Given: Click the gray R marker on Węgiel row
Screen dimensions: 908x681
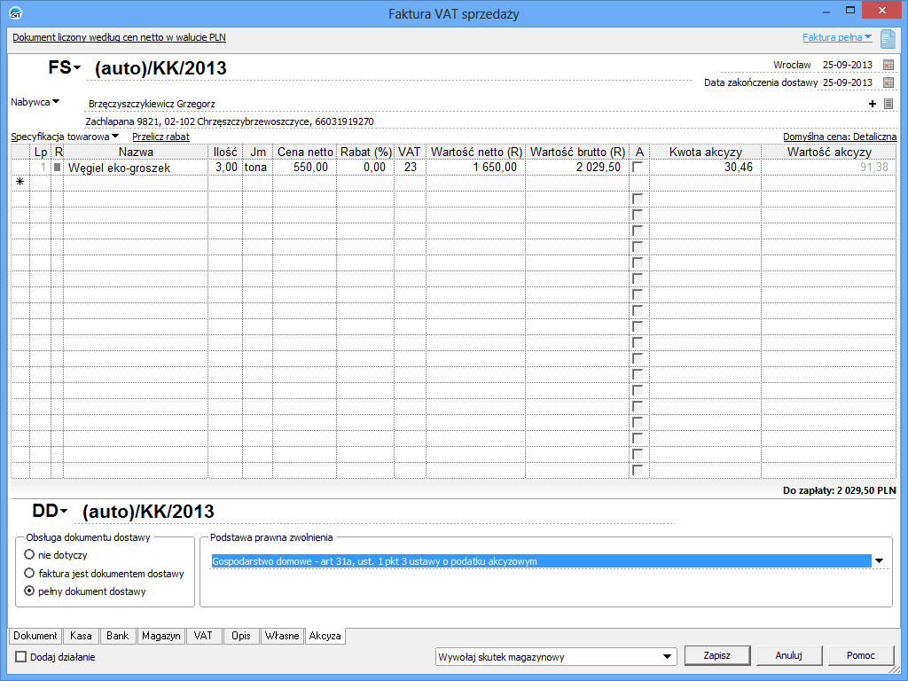Looking at the screenshot, I should (x=58, y=167).
